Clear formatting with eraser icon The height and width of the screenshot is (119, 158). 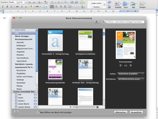[x=46, y=2]
